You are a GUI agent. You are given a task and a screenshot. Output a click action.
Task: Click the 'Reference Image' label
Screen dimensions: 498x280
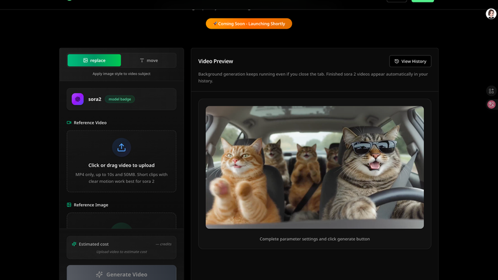point(91,205)
